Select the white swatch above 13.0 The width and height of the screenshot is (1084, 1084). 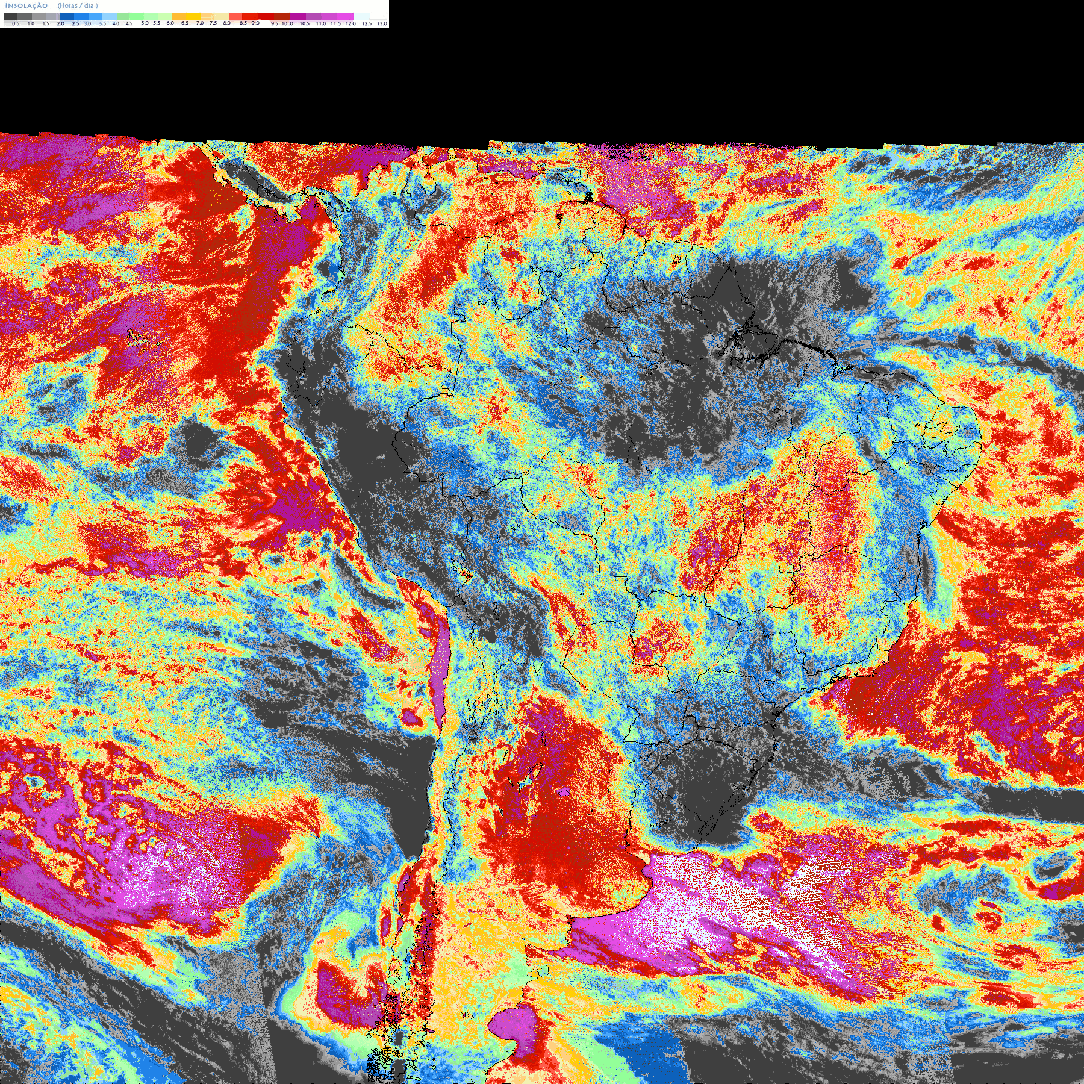pyautogui.click(x=378, y=16)
